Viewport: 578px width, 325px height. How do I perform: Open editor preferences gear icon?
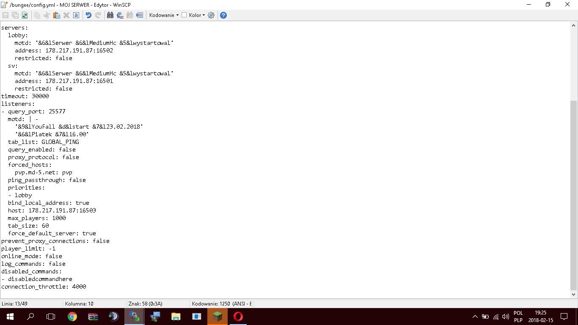coord(211,15)
